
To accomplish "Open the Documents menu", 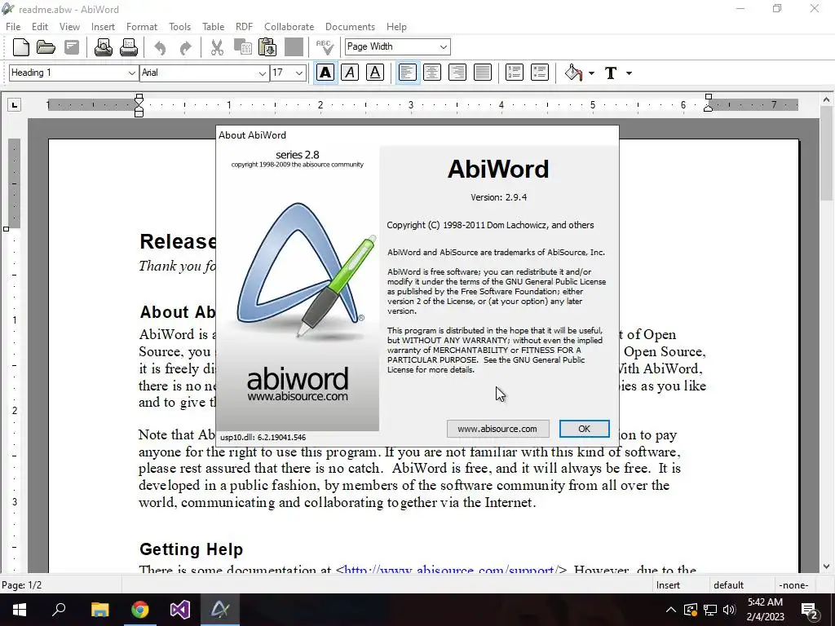I will pos(350,27).
